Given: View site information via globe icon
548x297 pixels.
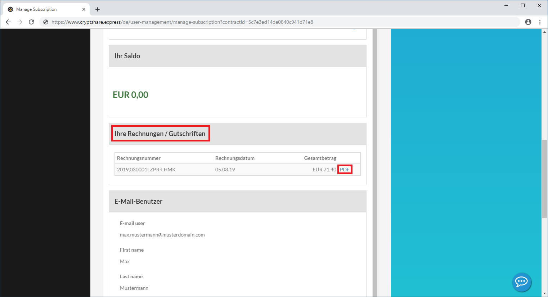Looking at the screenshot, I should click(46, 22).
